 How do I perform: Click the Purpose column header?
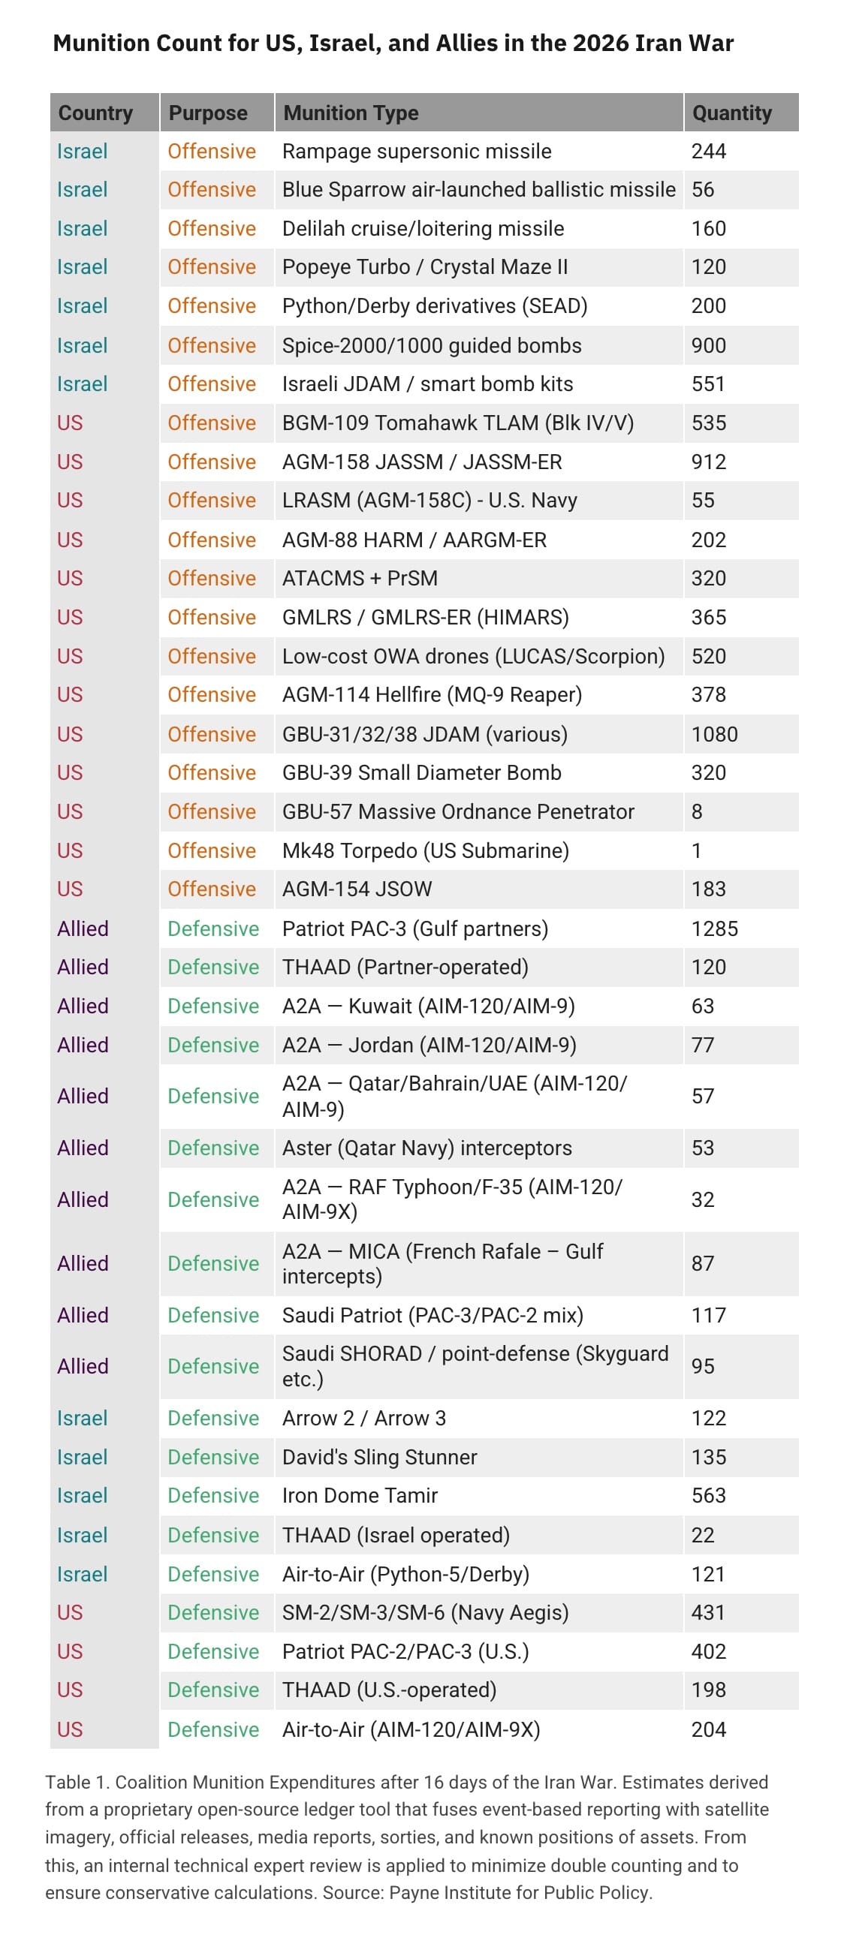pyautogui.click(x=208, y=113)
